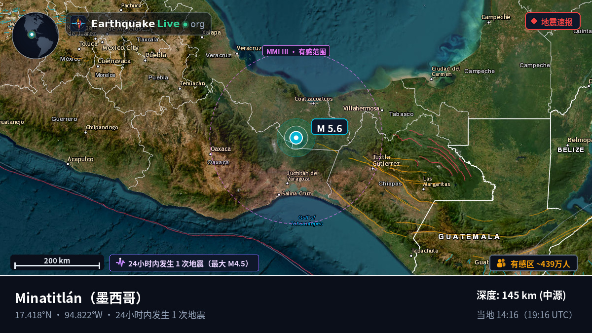Open the globe locator minimap thumbnail
The width and height of the screenshot is (592, 333).
[36, 36]
